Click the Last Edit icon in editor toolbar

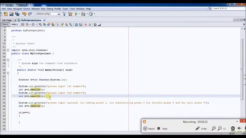(23, 25)
